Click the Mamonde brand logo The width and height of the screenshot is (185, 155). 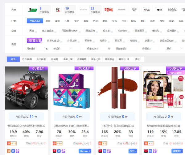tap(121, 10)
